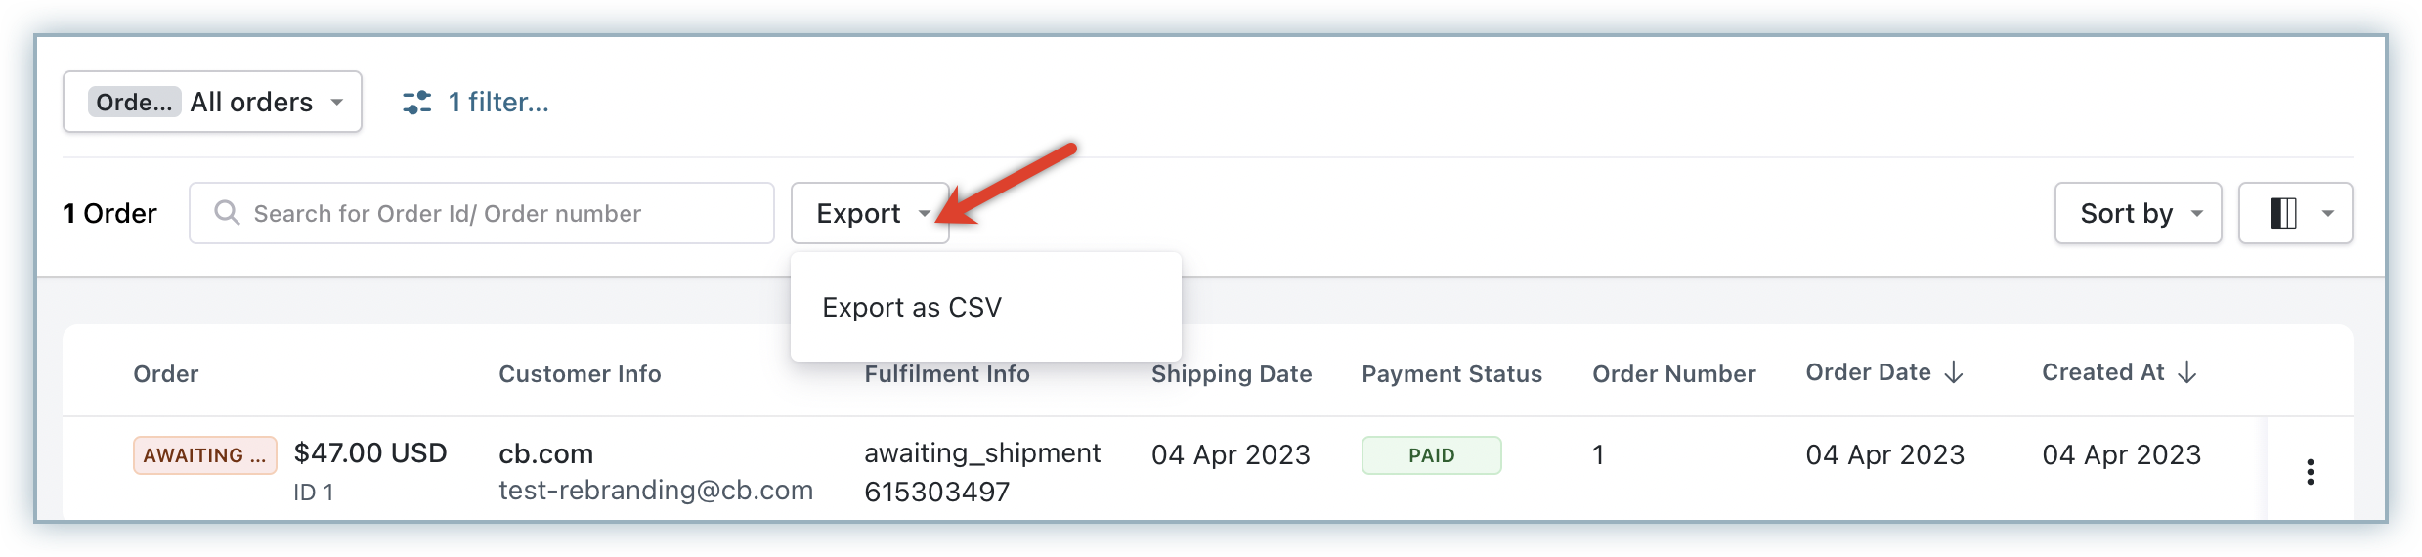Image resolution: width=2422 pixels, height=557 pixels.
Task: Collapse the Export dropdown button
Action: [870, 213]
